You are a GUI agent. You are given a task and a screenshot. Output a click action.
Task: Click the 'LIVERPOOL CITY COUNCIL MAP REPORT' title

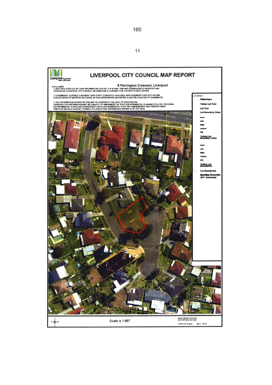click(143, 75)
